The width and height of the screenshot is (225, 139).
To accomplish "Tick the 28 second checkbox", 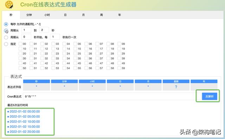I will point(108,53).
